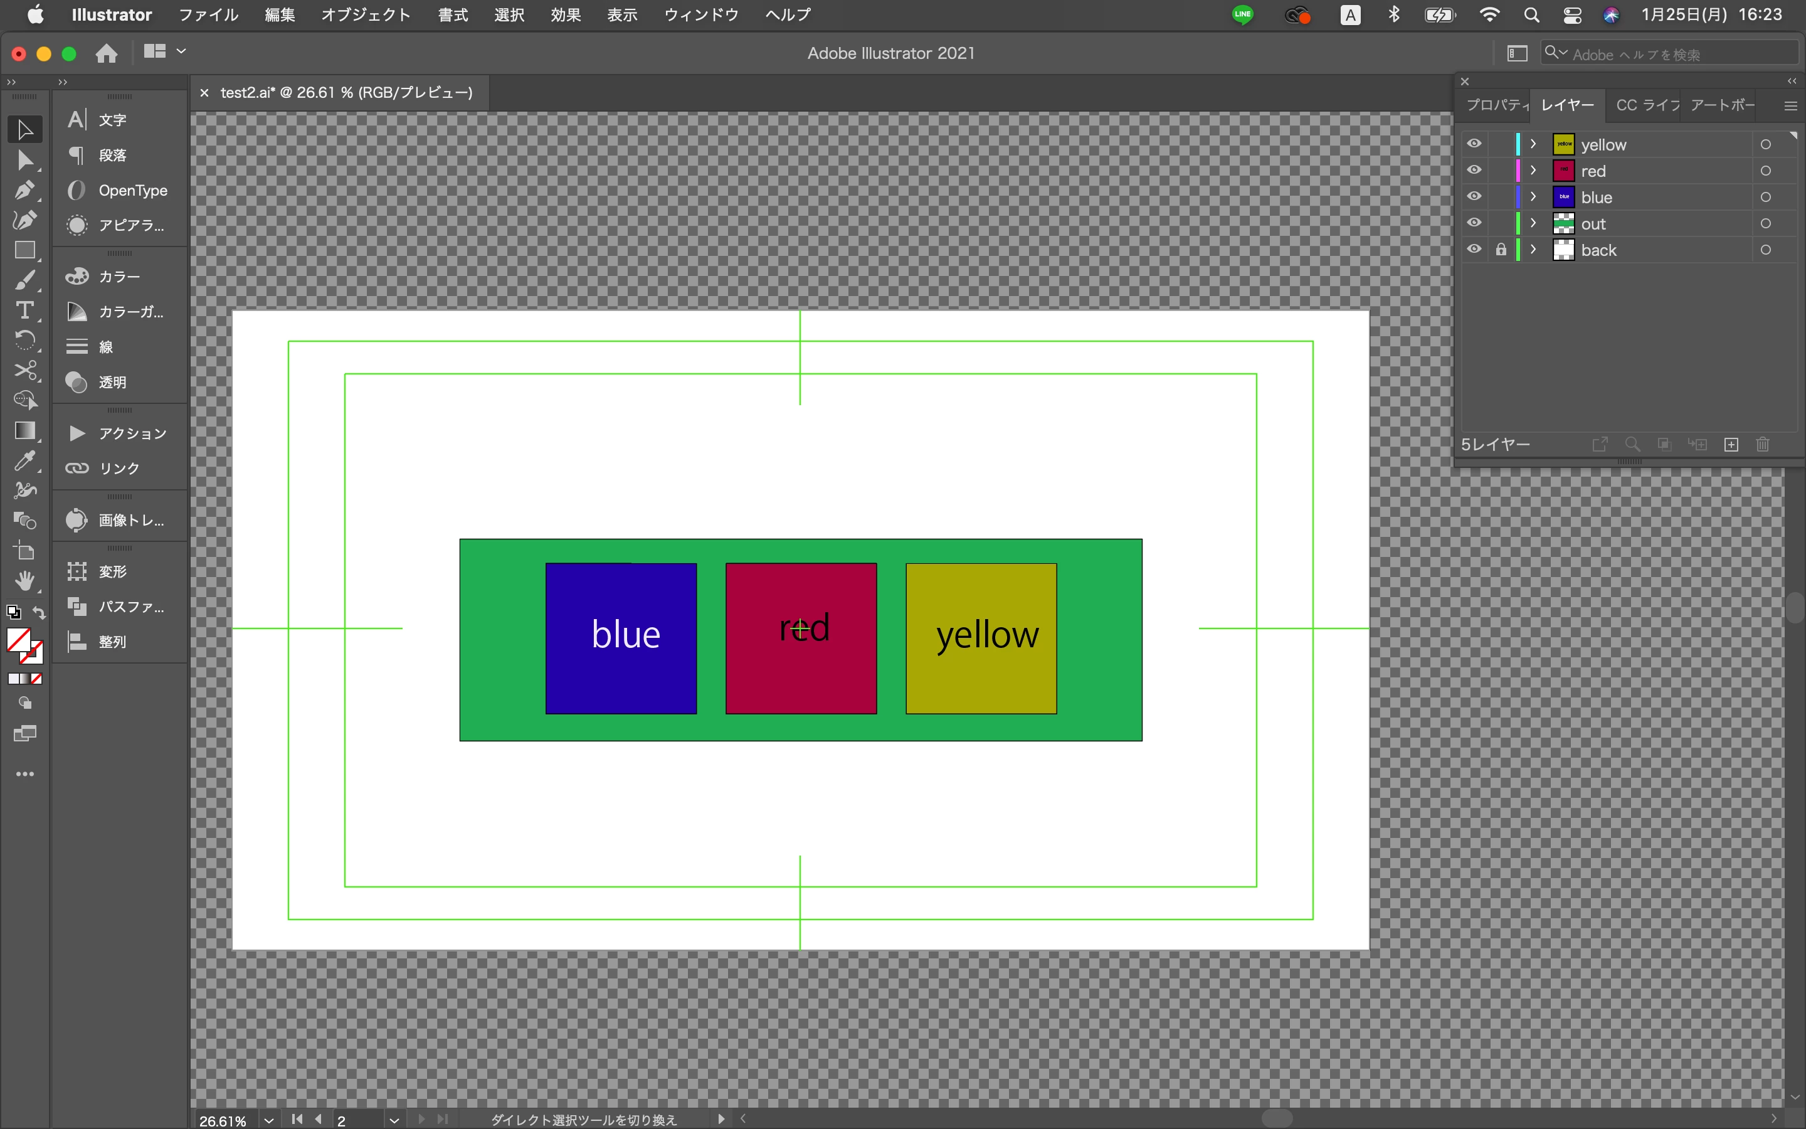Switch to the プロパティ tab
This screenshot has width=1806, height=1129.
pyautogui.click(x=1496, y=105)
